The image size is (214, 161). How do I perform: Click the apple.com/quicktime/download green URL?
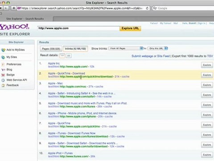[x=86, y=76]
